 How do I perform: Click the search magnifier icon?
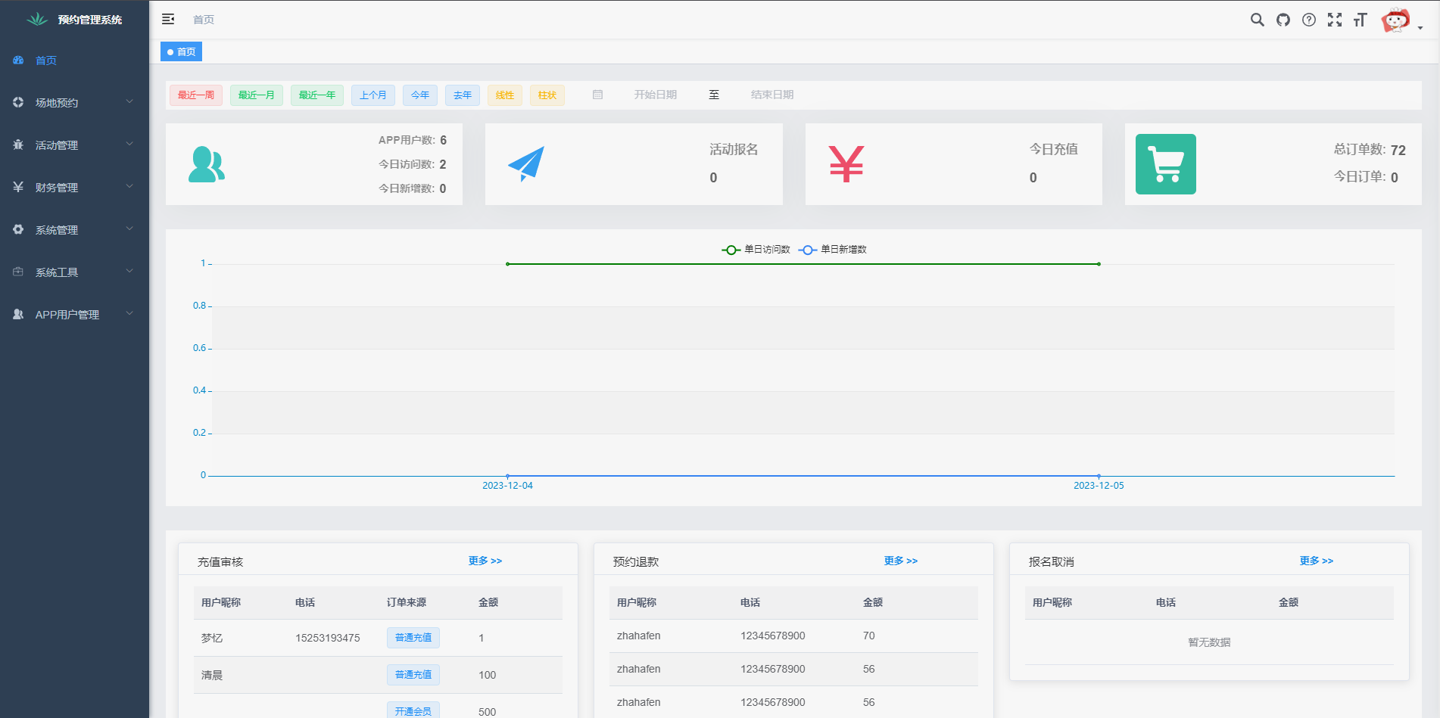coord(1257,20)
